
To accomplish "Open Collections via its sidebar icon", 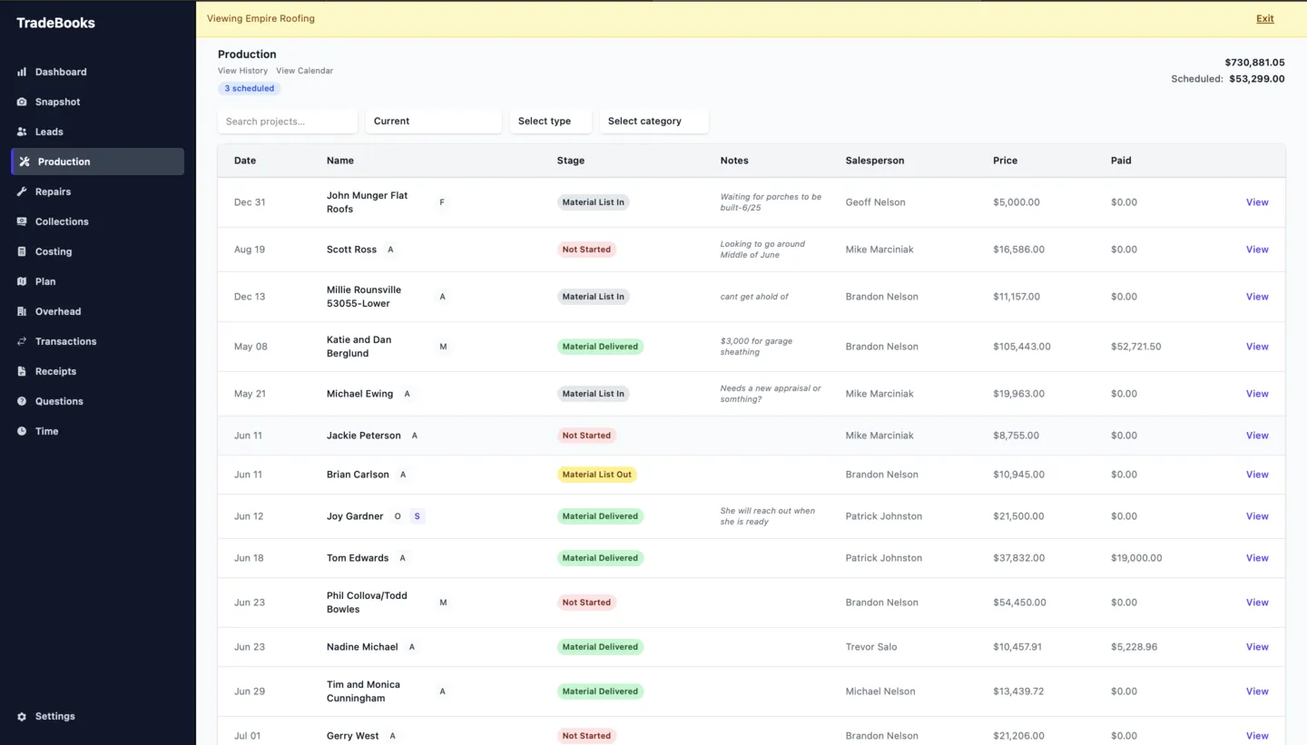I will pos(22,221).
